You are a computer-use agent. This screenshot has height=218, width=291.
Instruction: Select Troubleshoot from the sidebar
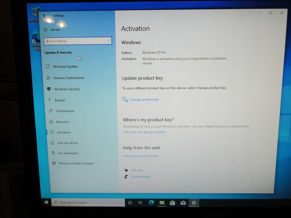click(x=65, y=111)
